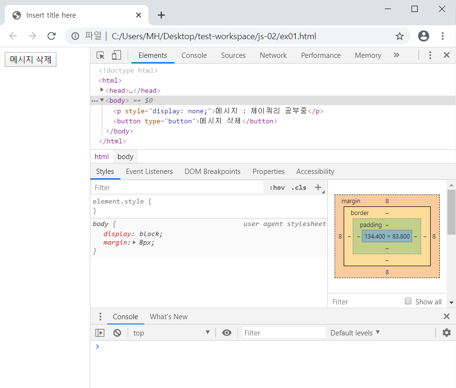456x388 pixels.
Task: Select the Styles sub-tab
Action: [105, 172]
